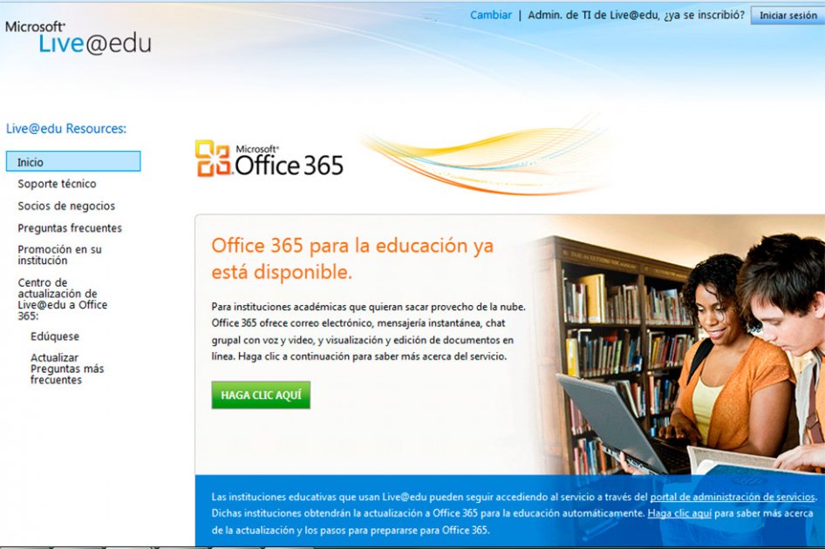Open Preguntas frecuentes in sidebar

[70, 228]
